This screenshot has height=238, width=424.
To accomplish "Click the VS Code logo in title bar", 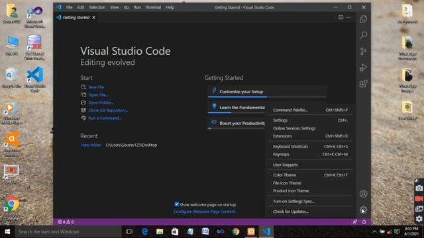I will pyautogui.click(x=59, y=7).
